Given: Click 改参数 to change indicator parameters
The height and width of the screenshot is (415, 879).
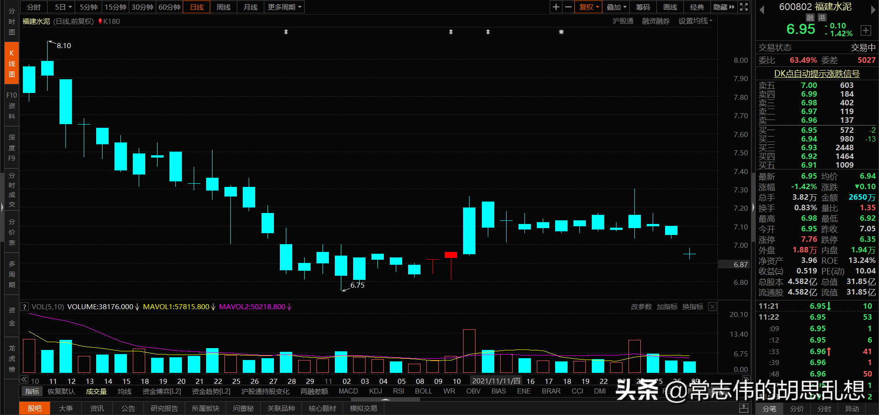Looking at the screenshot, I should (x=641, y=307).
